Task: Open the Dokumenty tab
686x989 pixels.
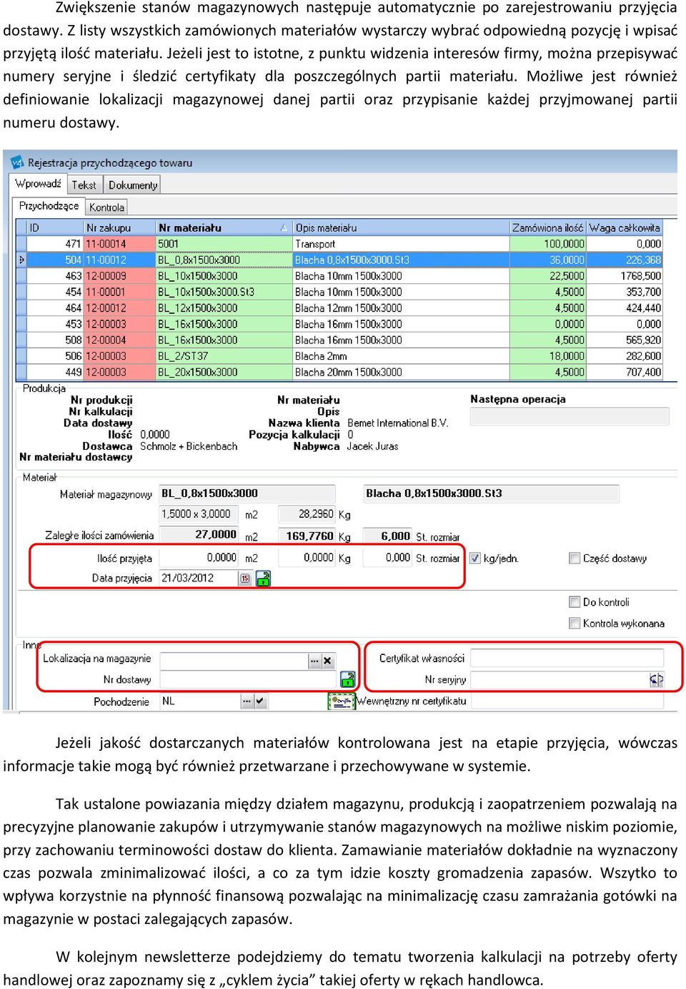Action: pyautogui.click(x=133, y=185)
